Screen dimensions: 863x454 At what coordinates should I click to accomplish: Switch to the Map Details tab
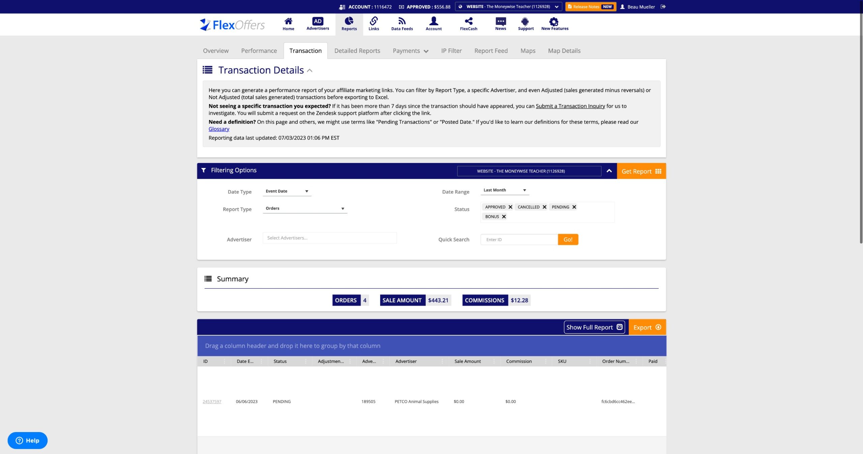(x=564, y=51)
